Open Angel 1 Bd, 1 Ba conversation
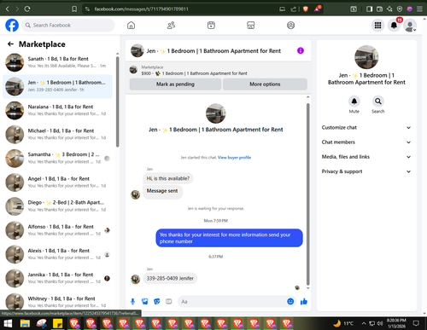Screen dimensions: 427x330 57,182
